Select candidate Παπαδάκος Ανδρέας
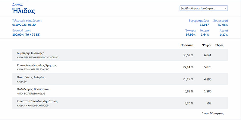Image resolution: width=241 pixels, height=120 pixels. (x=31, y=77)
